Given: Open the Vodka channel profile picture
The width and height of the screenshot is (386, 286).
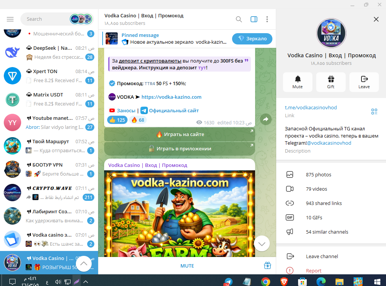Looking at the screenshot, I should pyautogui.click(x=331, y=33).
